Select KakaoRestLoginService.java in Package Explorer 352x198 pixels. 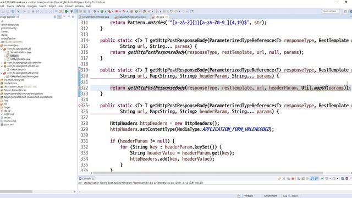24,76
